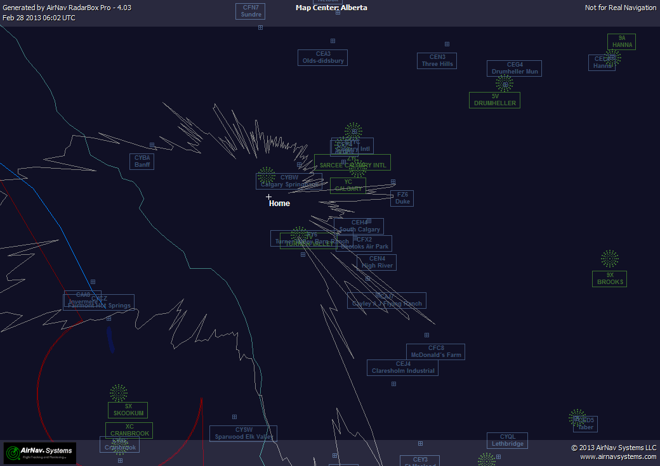This screenshot has height=466, width=660.
Task: Select the CEG4 Drumheller Mun airport label
Action: tap(514, 68)
